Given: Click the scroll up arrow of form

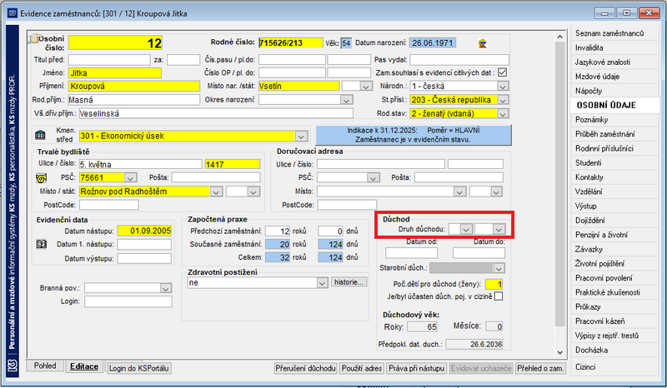Looking at the screenshot, I should pos(559,37).
